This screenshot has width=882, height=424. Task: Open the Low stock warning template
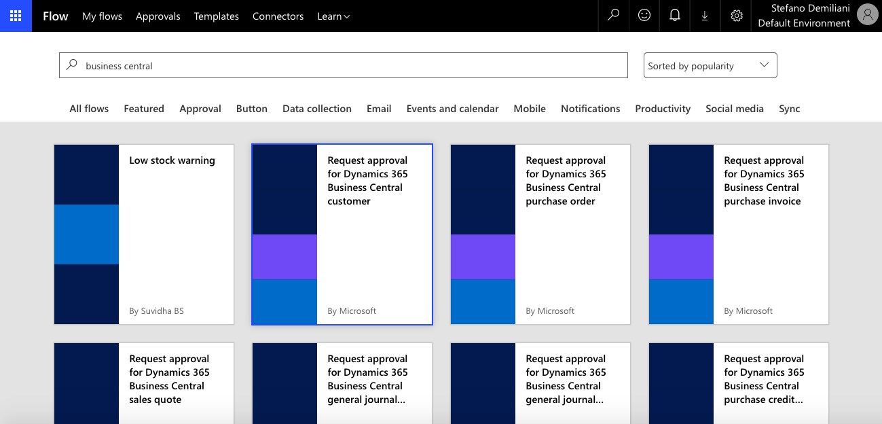click(143, 234)
